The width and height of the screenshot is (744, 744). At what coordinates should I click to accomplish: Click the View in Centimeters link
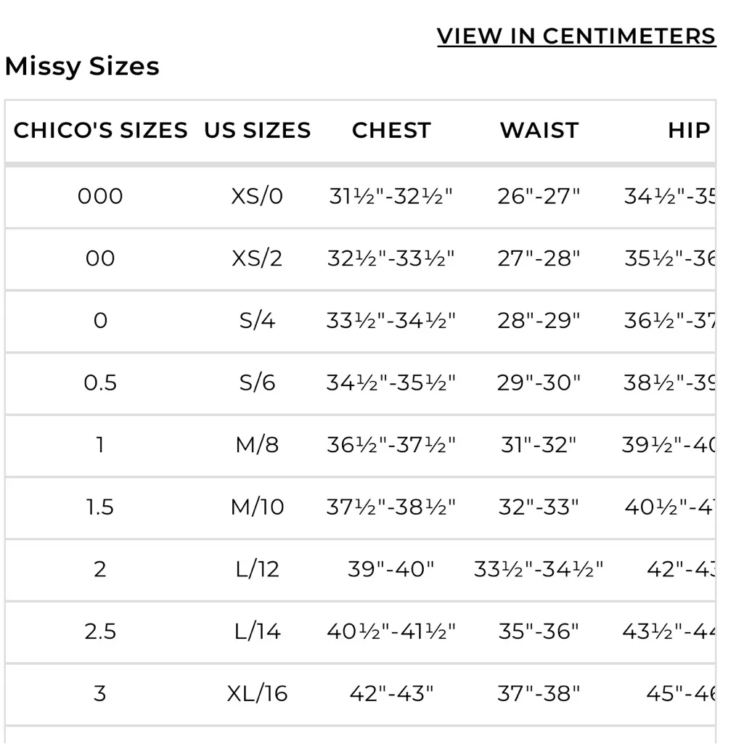(x=576, y=36)
